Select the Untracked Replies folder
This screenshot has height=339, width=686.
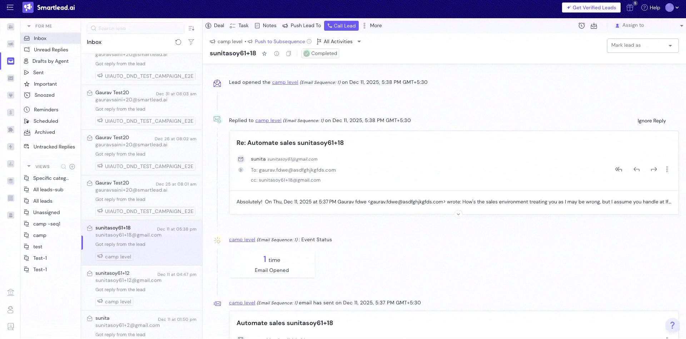click(x=54, y=147)
